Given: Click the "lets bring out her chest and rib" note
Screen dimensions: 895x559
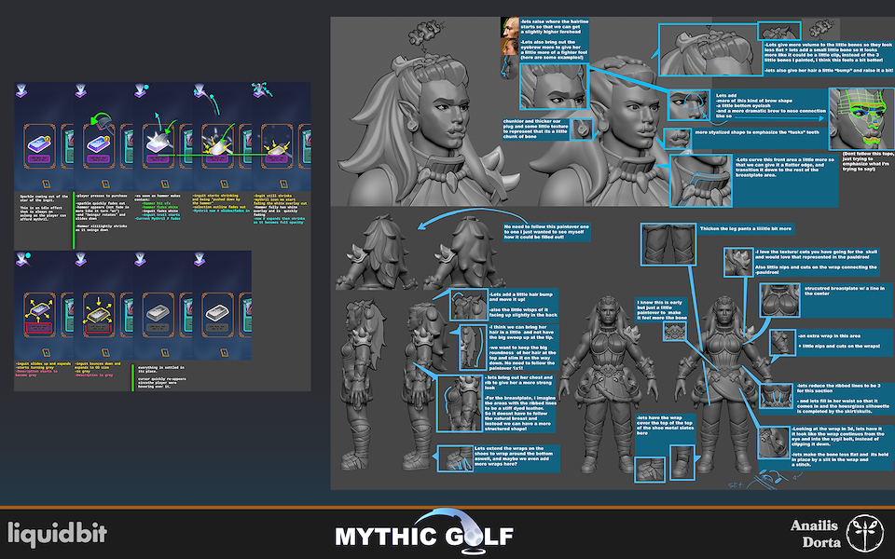Looking at the screenshot, I should [521, 382].
